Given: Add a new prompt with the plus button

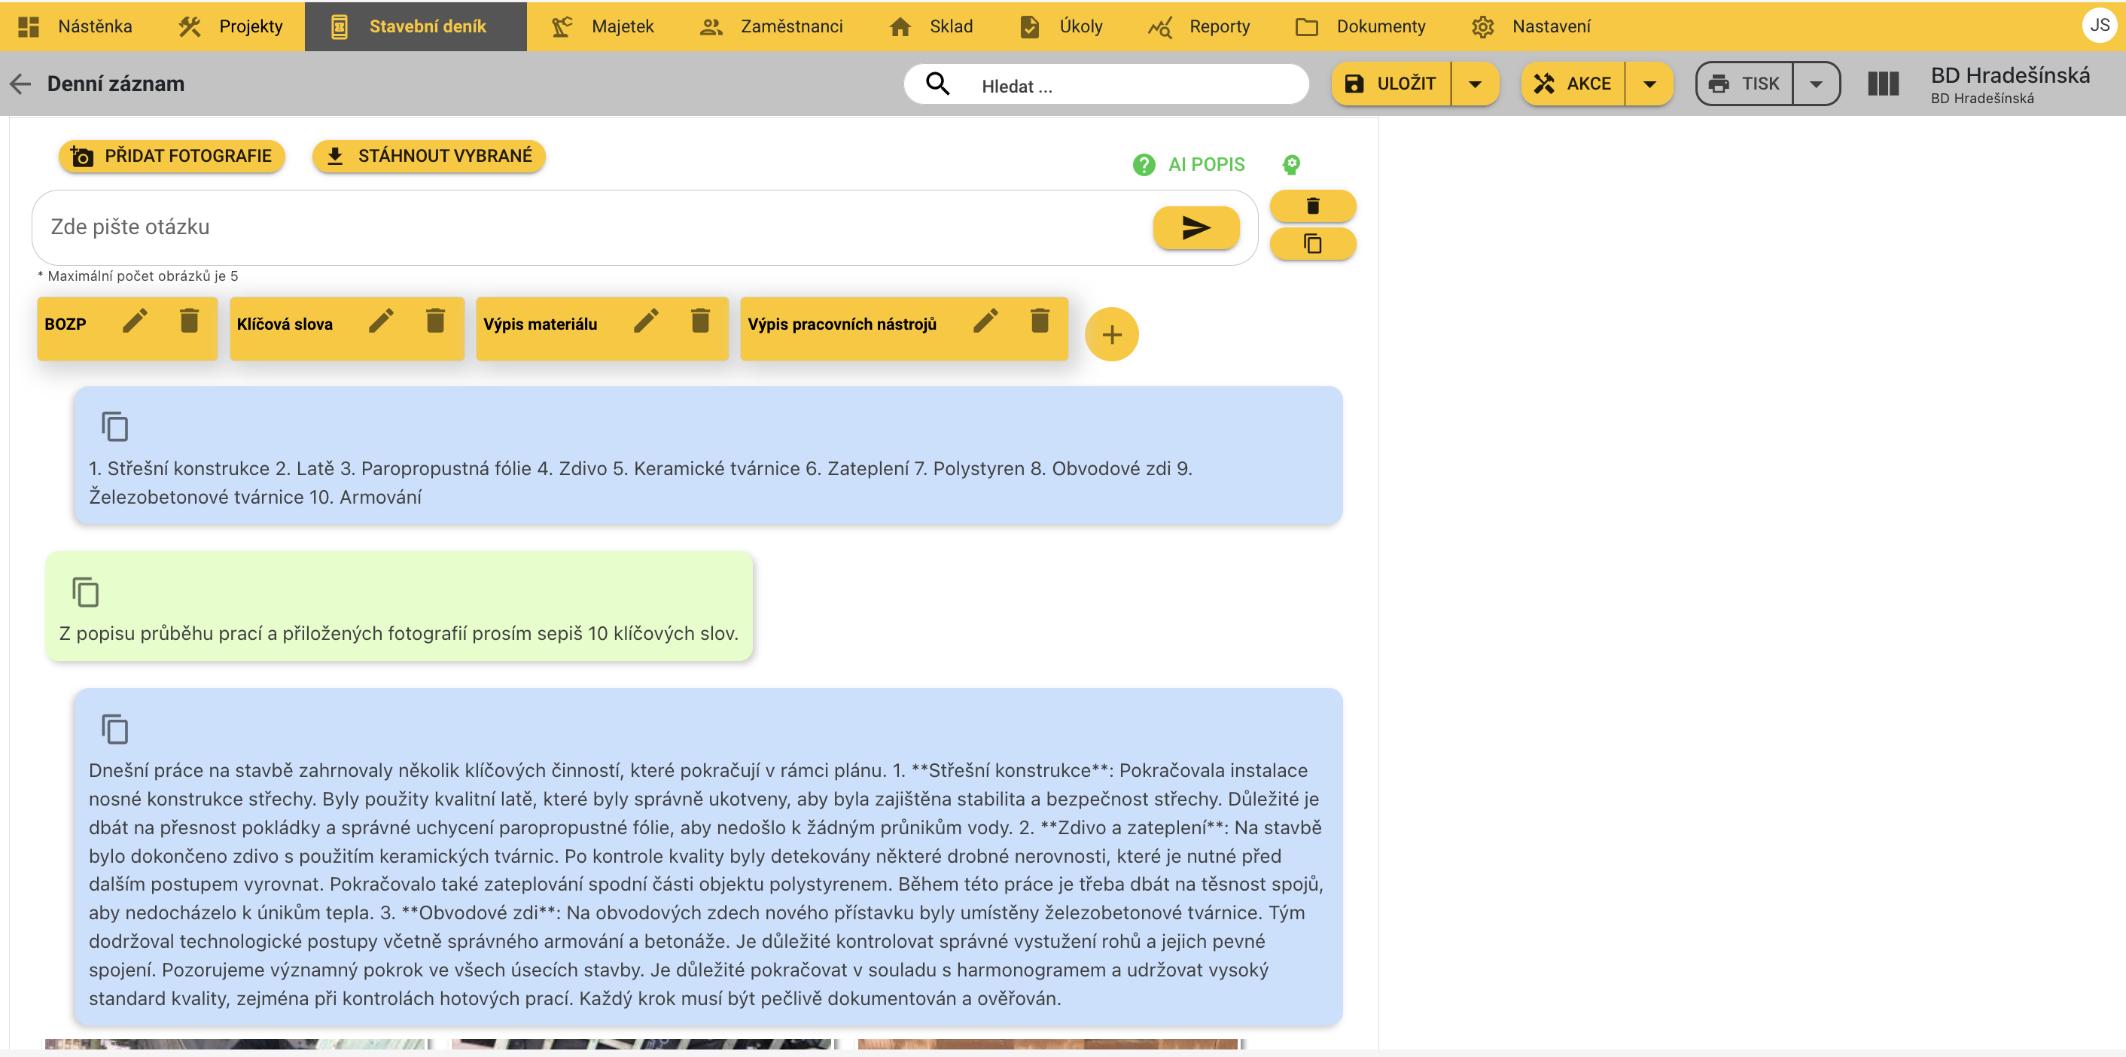Looking at the screenshot, I should click(x=1111, y=334).
